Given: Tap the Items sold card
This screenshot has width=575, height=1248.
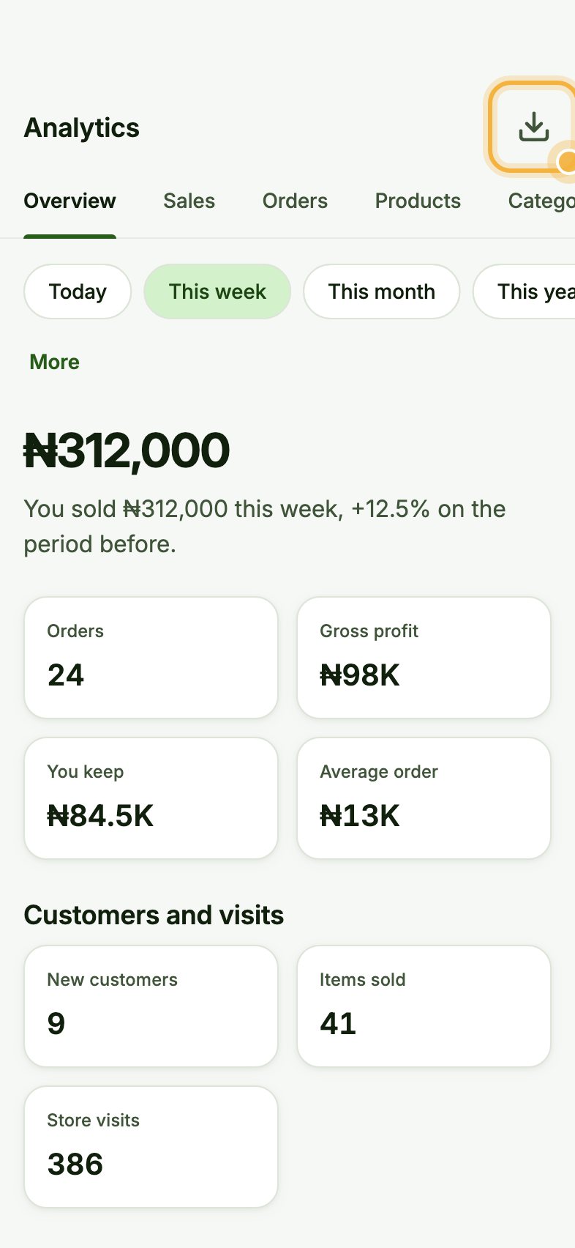Looking at the screenshot, I should click(x=424, y=1006).
